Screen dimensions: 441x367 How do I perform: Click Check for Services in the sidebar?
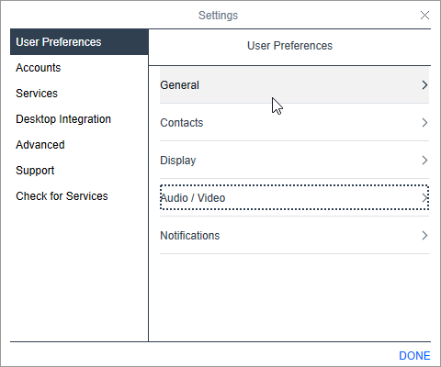coord(62,196)
